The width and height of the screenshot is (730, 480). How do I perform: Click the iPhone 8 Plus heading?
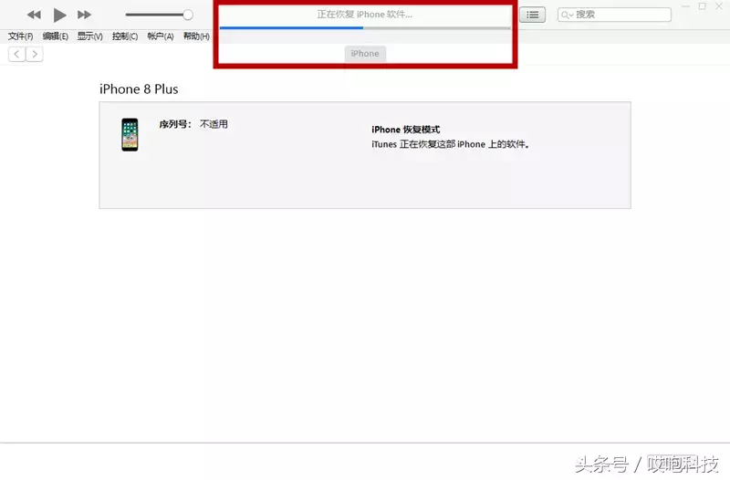click(x=139, y=89)
